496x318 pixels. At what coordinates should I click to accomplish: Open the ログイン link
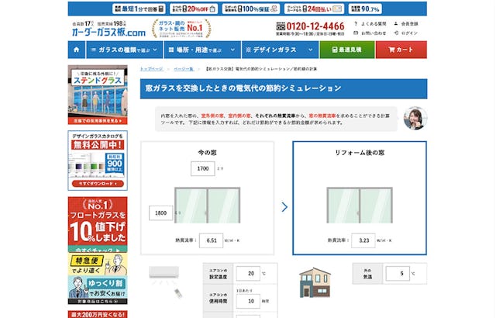[410, 33]
